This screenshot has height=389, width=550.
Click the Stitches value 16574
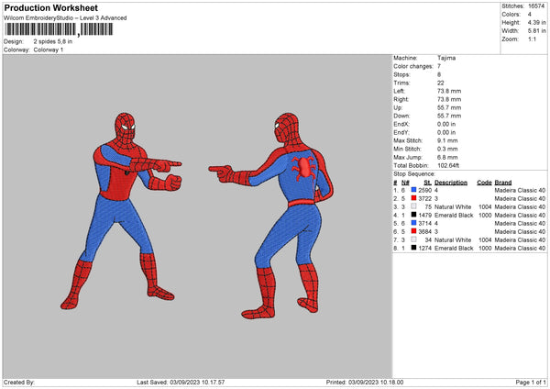coord(536,6)
